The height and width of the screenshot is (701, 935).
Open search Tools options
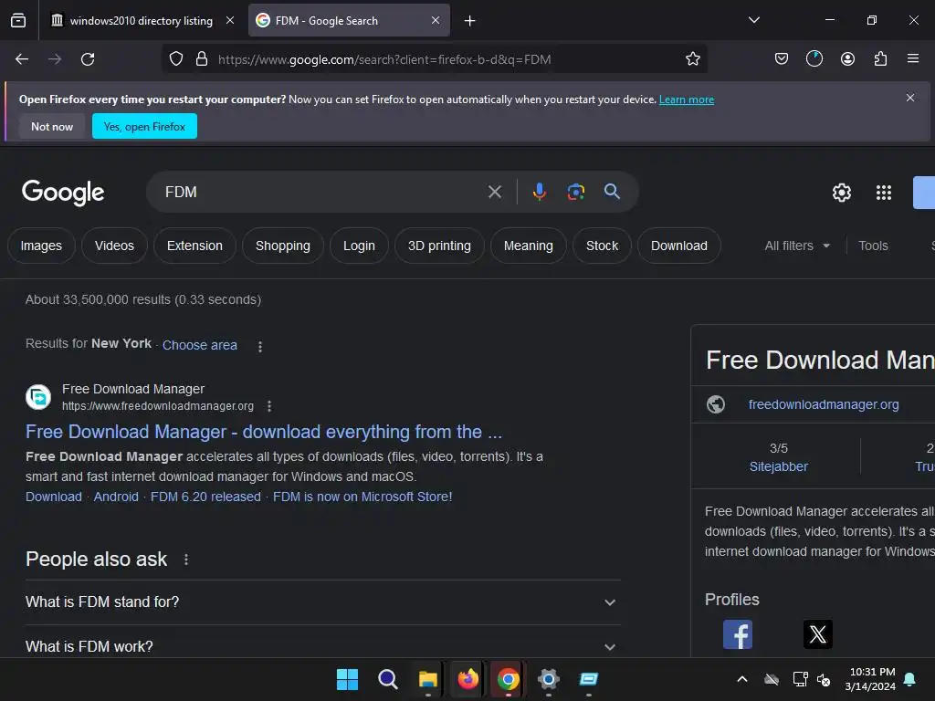coord(873,246)
